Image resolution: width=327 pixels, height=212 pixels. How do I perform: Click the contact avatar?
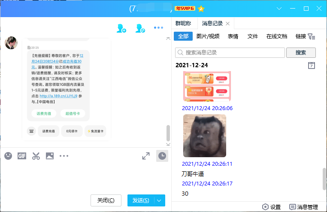tap(11, 43)
